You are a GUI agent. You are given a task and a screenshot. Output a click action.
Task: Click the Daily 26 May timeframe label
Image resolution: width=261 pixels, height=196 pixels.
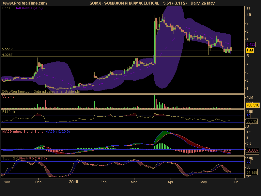[203, 3]
